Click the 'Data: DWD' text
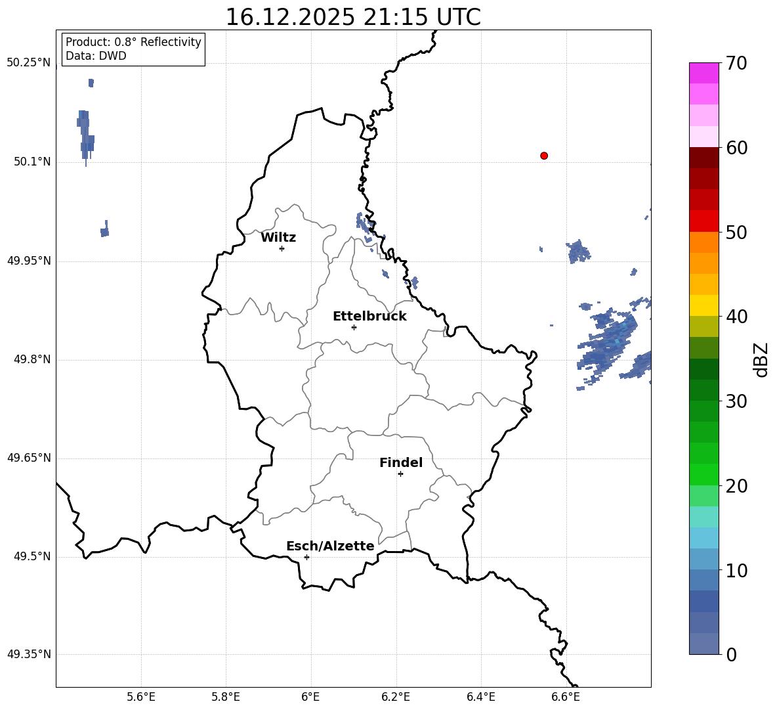 96,56
